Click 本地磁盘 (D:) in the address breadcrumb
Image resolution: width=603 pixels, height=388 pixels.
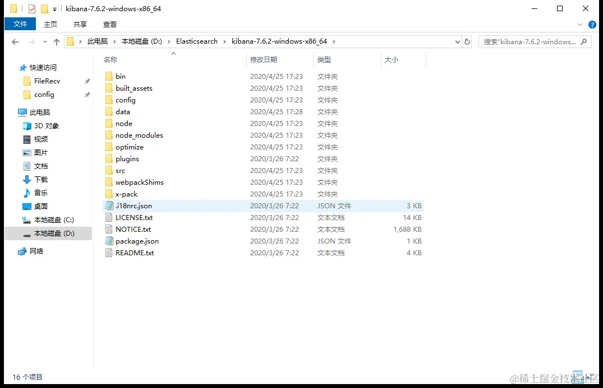pyautogui.click(x=141, y=41)
